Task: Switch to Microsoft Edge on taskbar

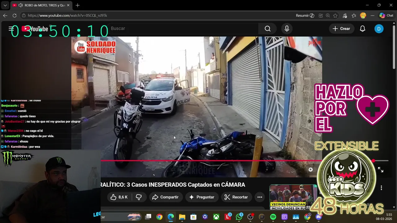Action: point(171,217)
